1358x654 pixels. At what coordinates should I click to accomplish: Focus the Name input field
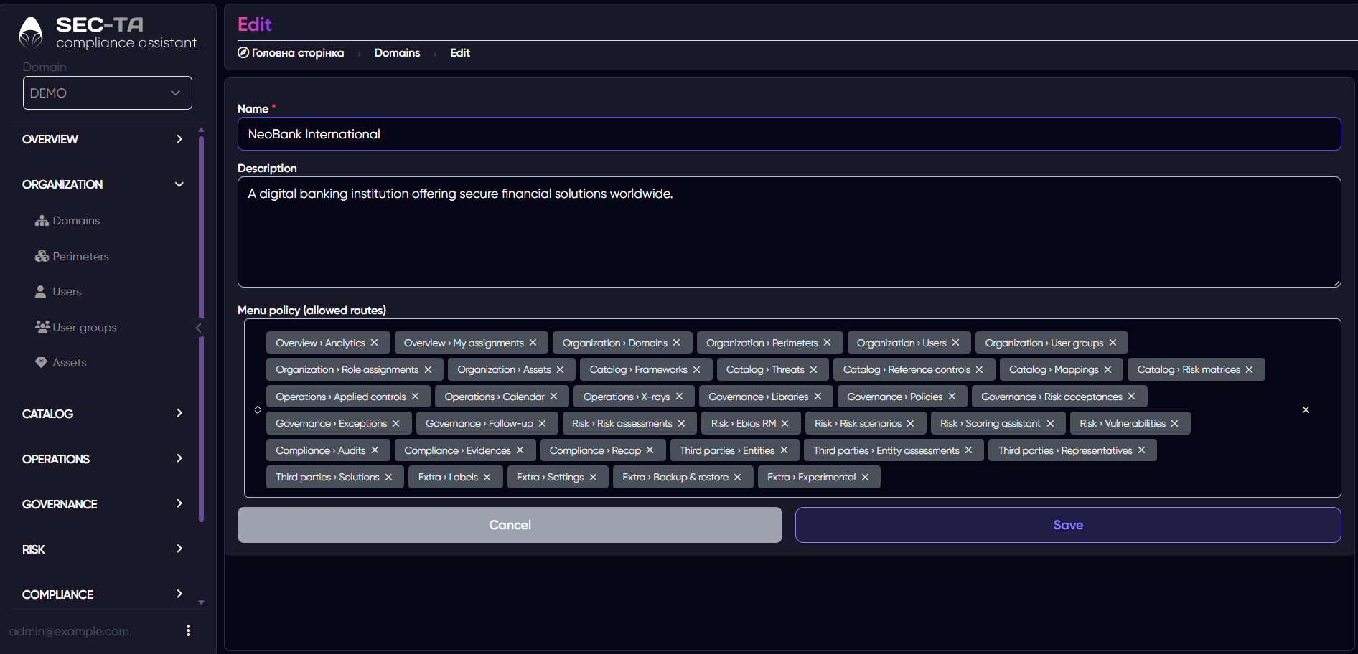[790, 134]
